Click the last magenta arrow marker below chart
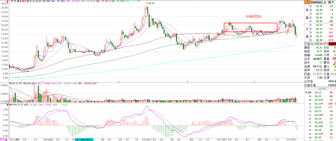The image size is (336, 141). coord(254,82)
